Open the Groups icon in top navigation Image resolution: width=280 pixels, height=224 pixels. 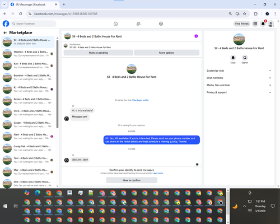161,24
